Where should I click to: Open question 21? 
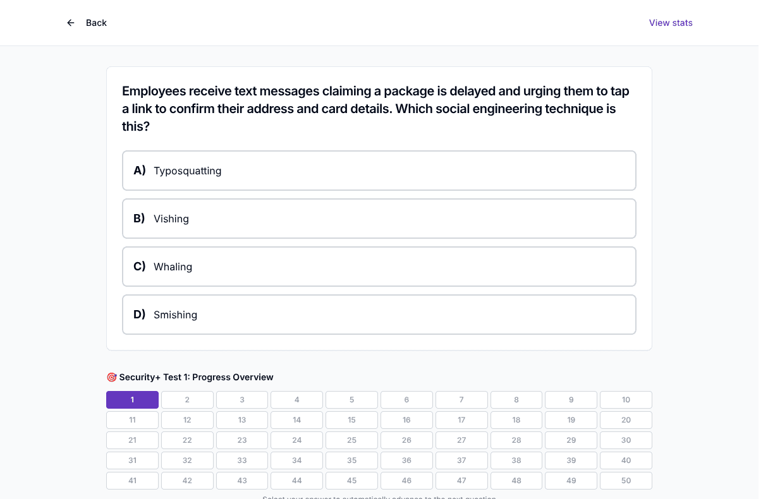[x=132, y=440]
